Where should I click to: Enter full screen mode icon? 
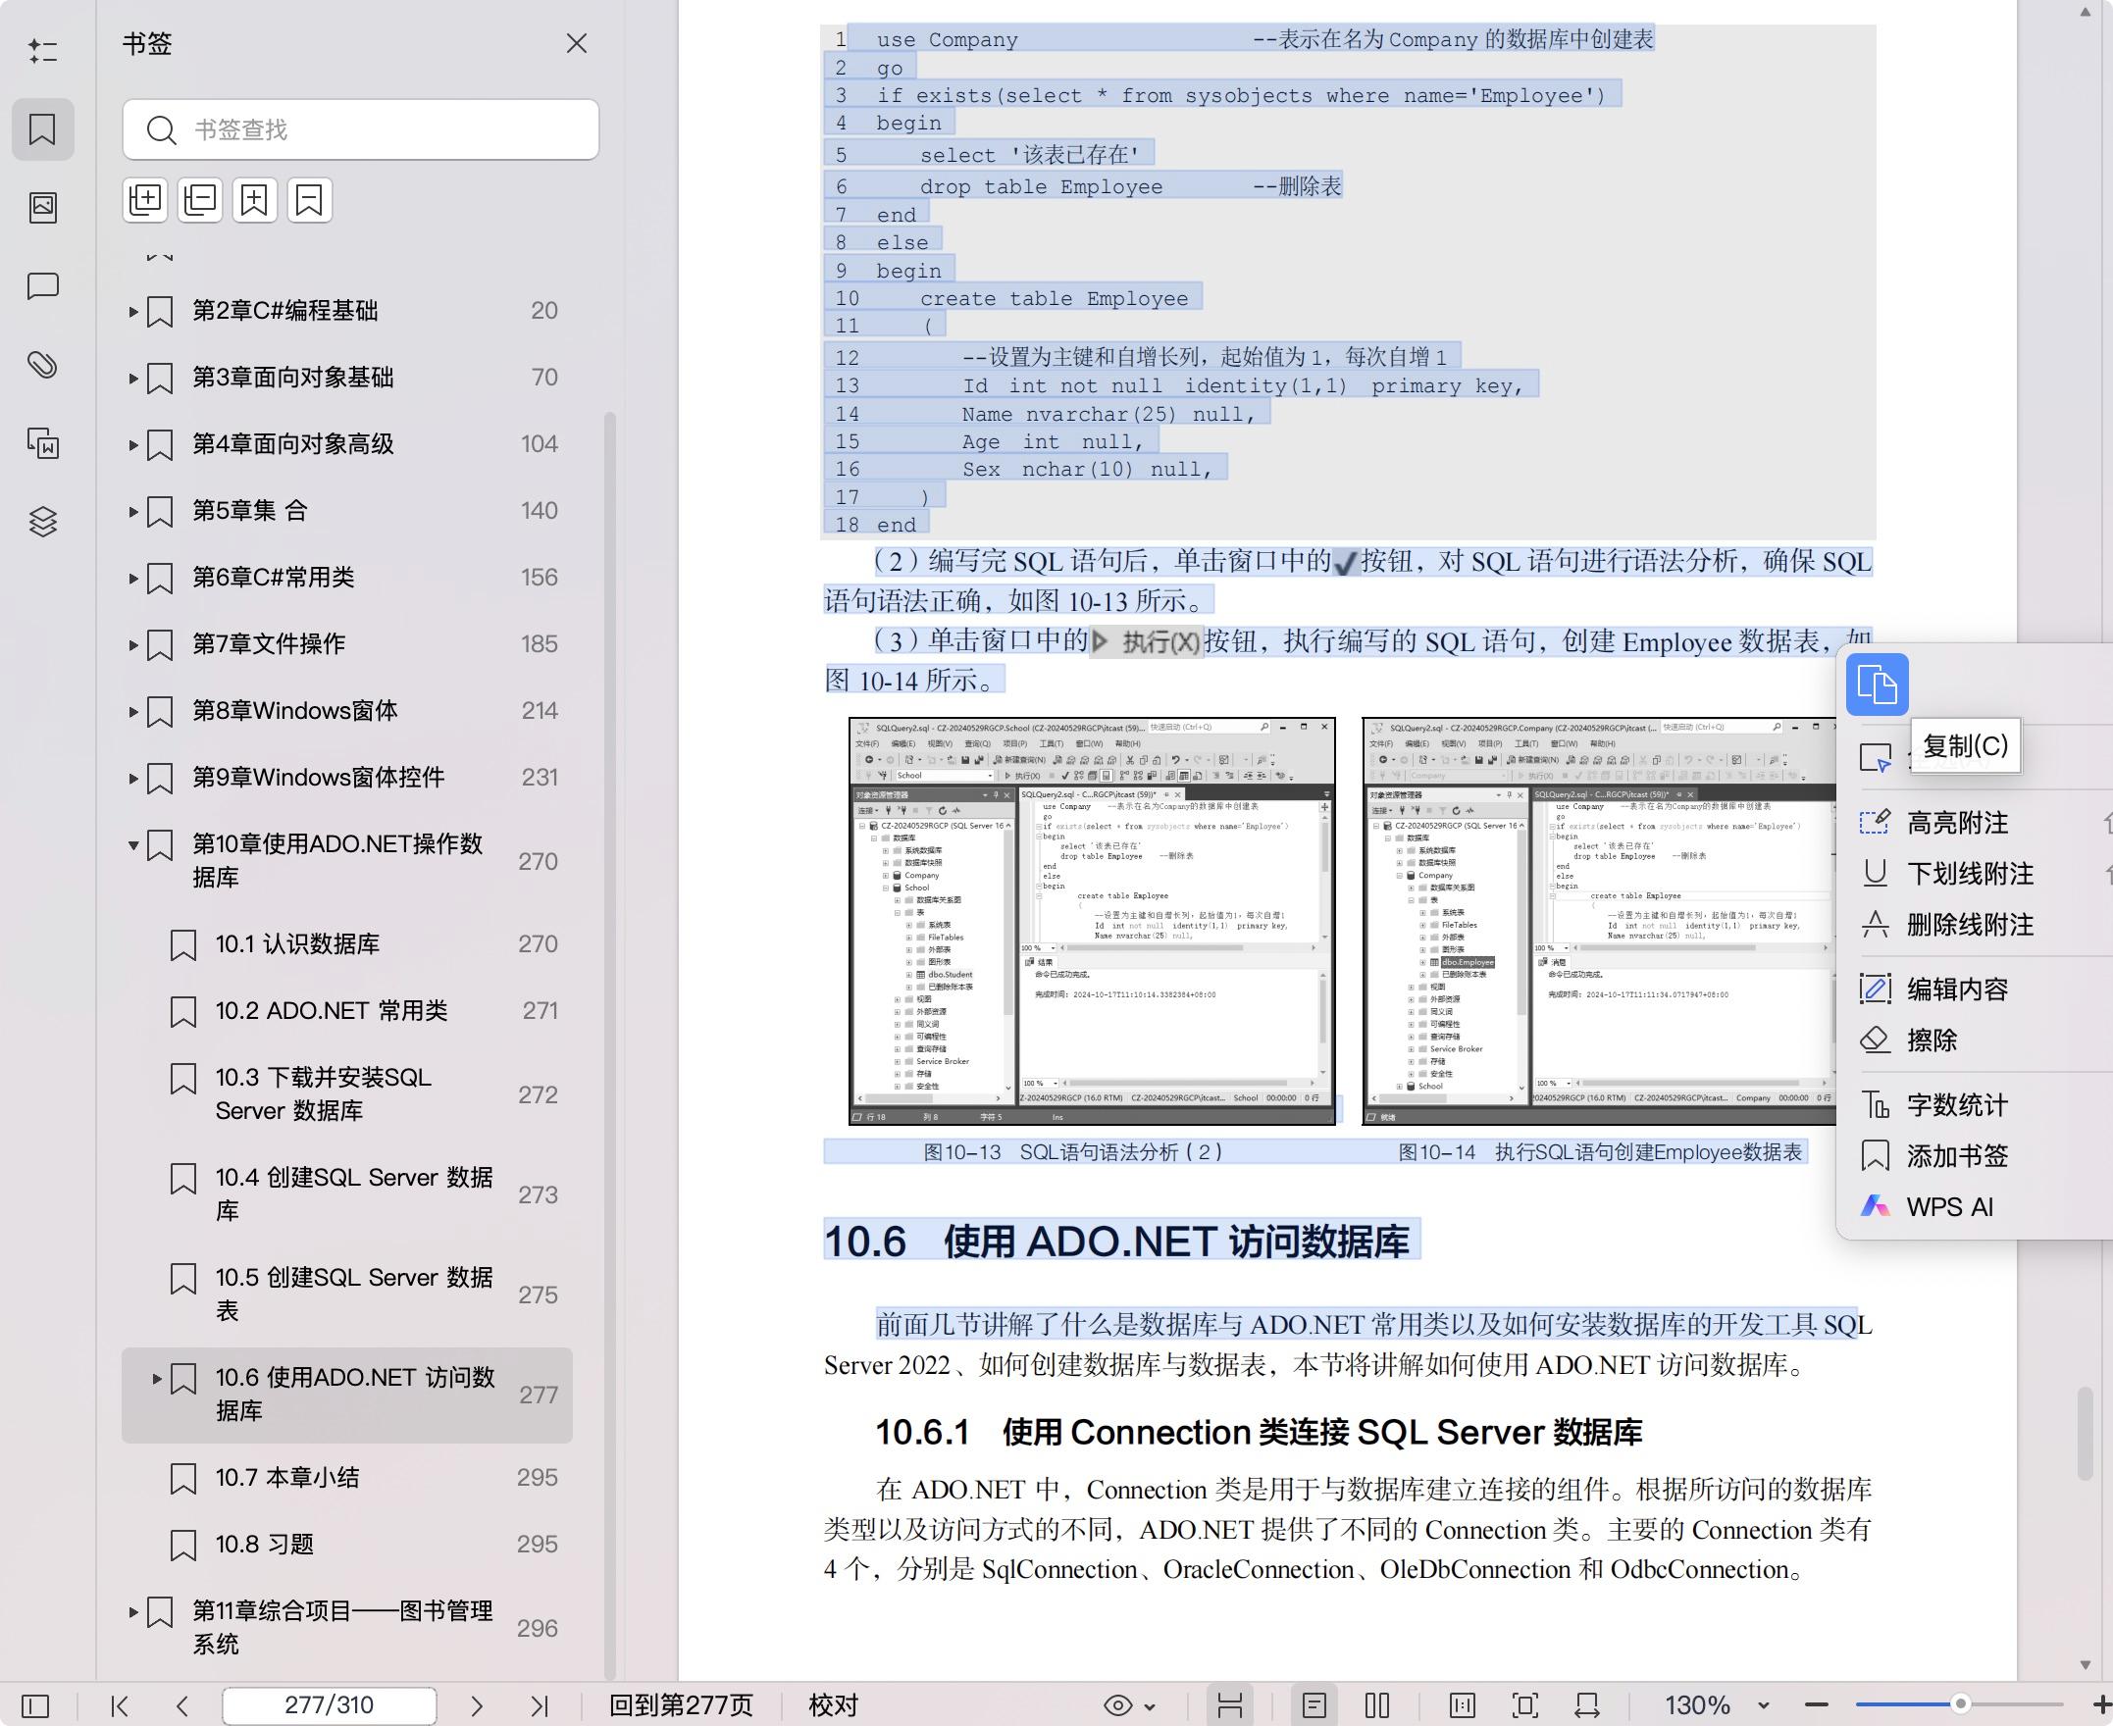coord(1524,1706)
